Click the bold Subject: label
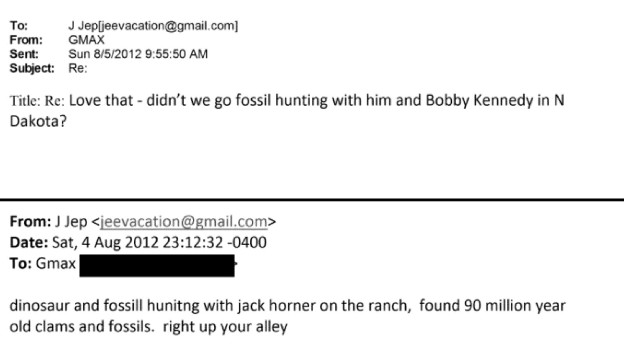Image resolution: width=624 pixels, height=353 pixels. [32, 68]
